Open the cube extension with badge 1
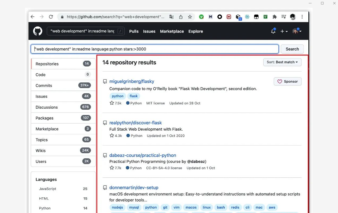The height and width of the screenshot is (213, 338). coord(238,17)
